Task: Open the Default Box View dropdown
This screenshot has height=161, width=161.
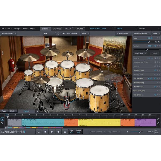Action: pos(142,34)
